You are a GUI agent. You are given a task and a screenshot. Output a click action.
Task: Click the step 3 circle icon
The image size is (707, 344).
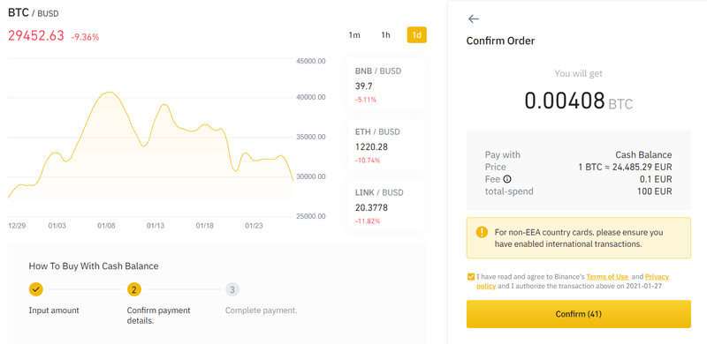[x=232, y=289]
